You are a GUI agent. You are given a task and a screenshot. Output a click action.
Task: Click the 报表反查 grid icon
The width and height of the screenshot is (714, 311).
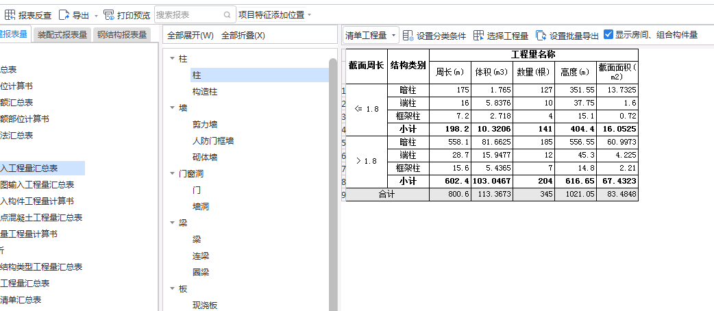pos(10,15)
